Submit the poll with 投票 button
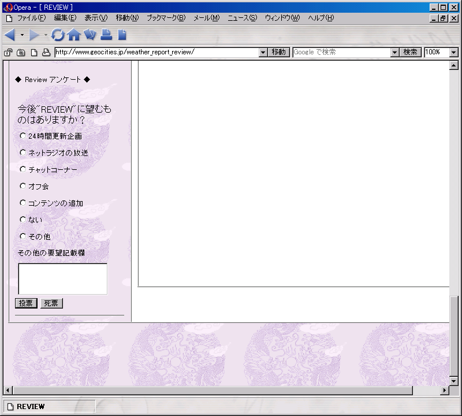462x416 pixels. tap(26, 303)
